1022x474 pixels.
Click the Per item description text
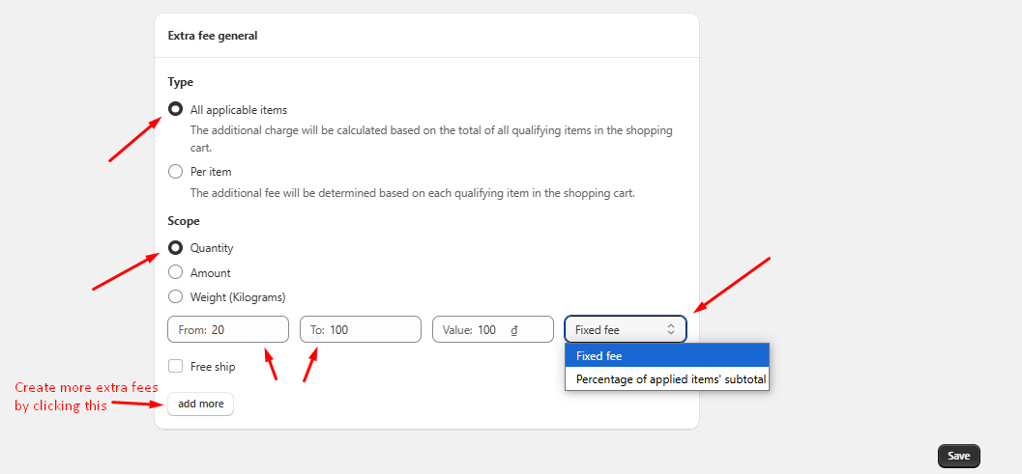coord(412,193)
